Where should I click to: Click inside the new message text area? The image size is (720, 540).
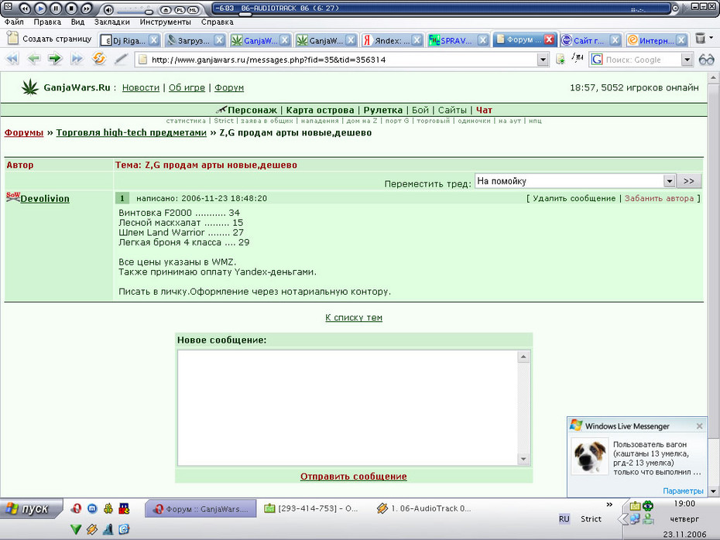348,408
